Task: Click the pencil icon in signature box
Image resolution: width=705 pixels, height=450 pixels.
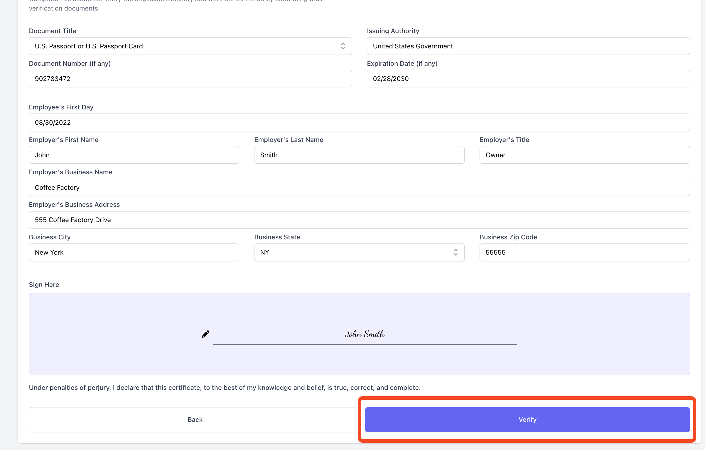Action: click(205, 334)
